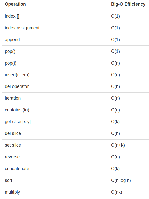The width and height of the screenshot is (149, 199).
Task: Click the O(nk) value for multiply
Action: point(117,192)
